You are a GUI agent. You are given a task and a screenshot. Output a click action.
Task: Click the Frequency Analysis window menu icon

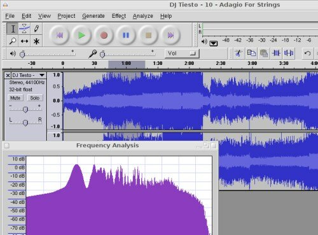coord(7,146)
